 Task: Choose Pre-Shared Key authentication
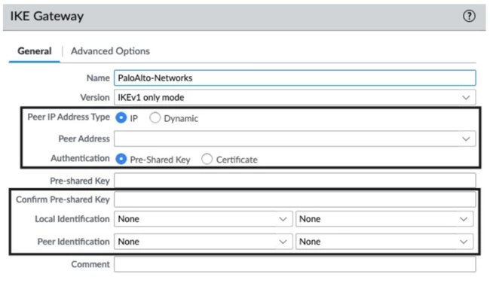[121, 159]
